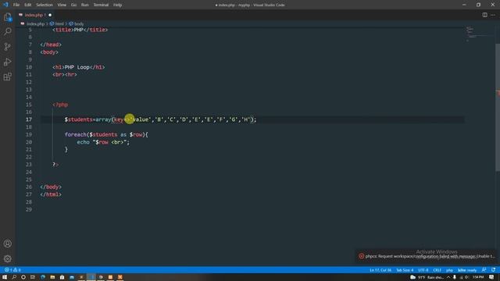Click the feedback icon in status bar
This screenshot has width=500, height=281.
coord(484,270)
